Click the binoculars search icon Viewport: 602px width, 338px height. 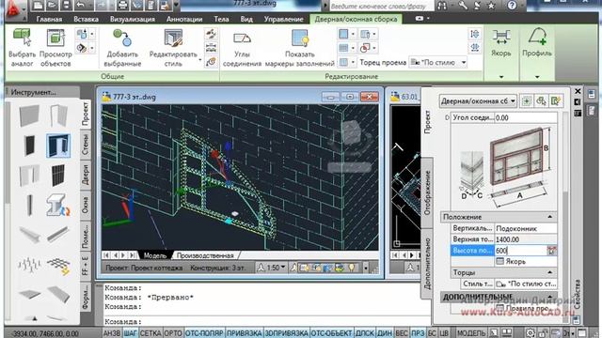tap(443, 6)
